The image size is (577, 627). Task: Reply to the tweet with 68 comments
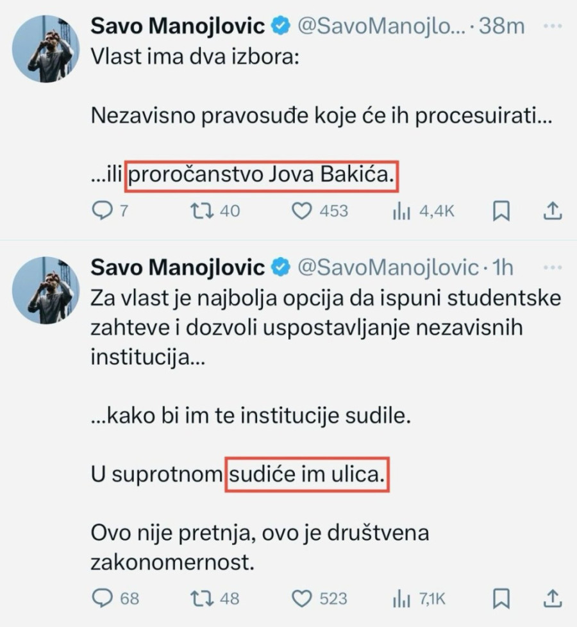(103, 598)
